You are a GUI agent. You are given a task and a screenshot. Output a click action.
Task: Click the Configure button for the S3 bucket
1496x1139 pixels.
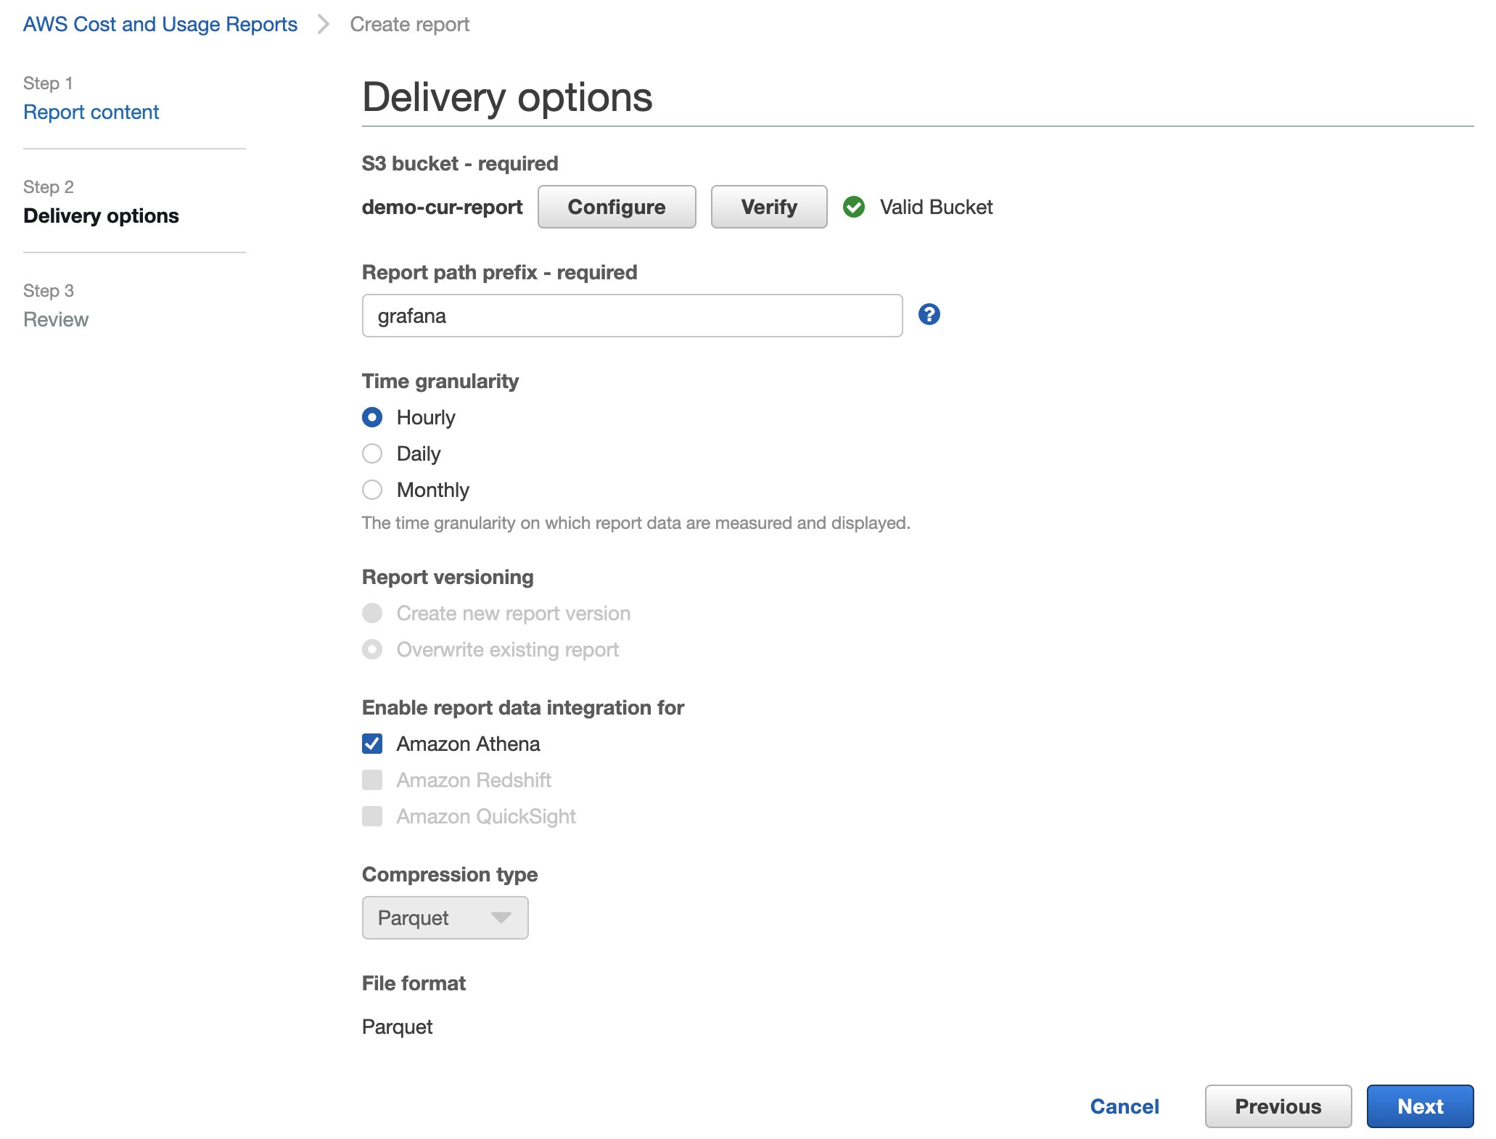[x=616, y=206]
